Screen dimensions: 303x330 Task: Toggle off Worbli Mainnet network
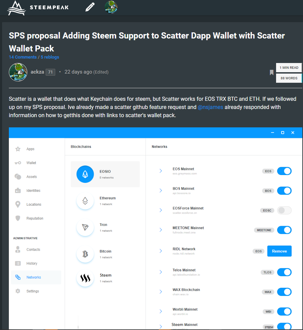(x=284, y=312)
